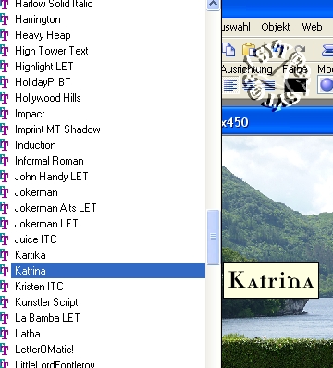The height and width of the screenshot is (368, 333).
Task: Select the HolidayPi BT font
Action: pos(43,82)
